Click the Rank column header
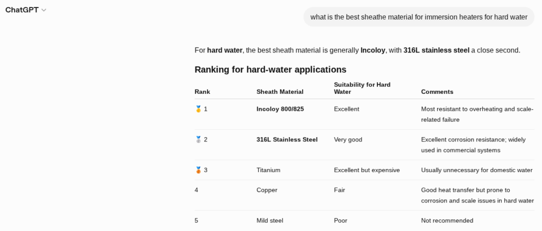Viewport: 542px width, 231px height. click(202, 92)
